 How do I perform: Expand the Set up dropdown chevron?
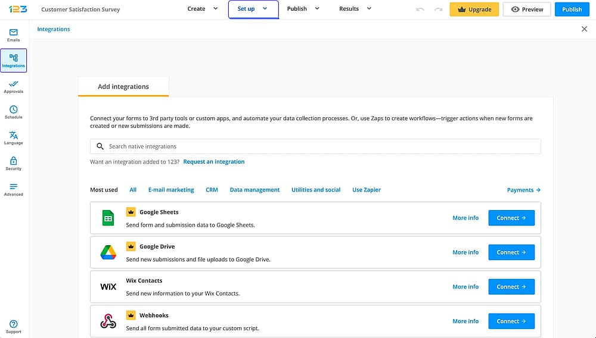pos(265,8)
